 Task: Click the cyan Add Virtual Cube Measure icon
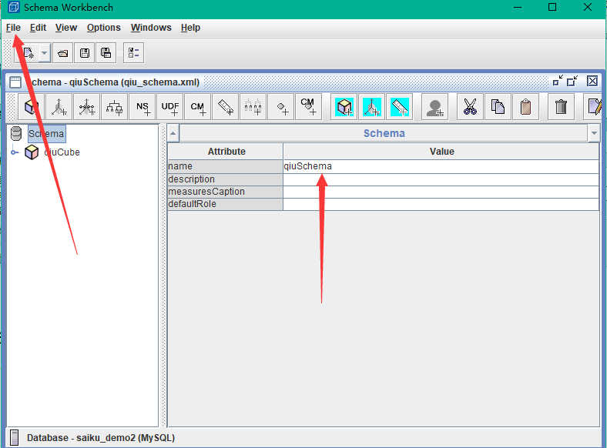pos(399,107)
